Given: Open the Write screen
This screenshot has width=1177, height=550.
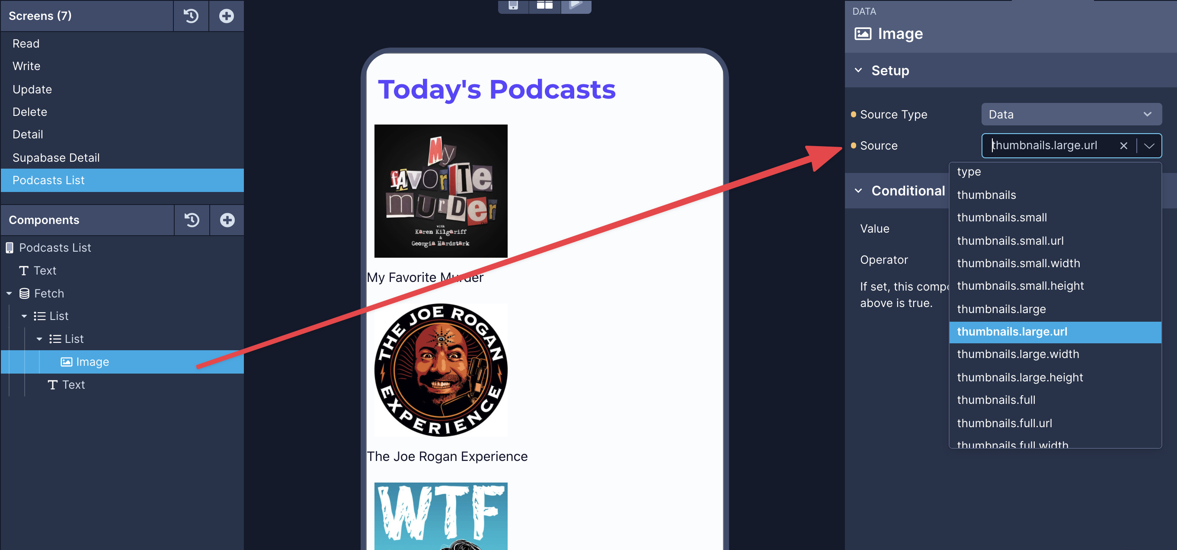Looking at the screenshot, I should (x=122, y=66).
